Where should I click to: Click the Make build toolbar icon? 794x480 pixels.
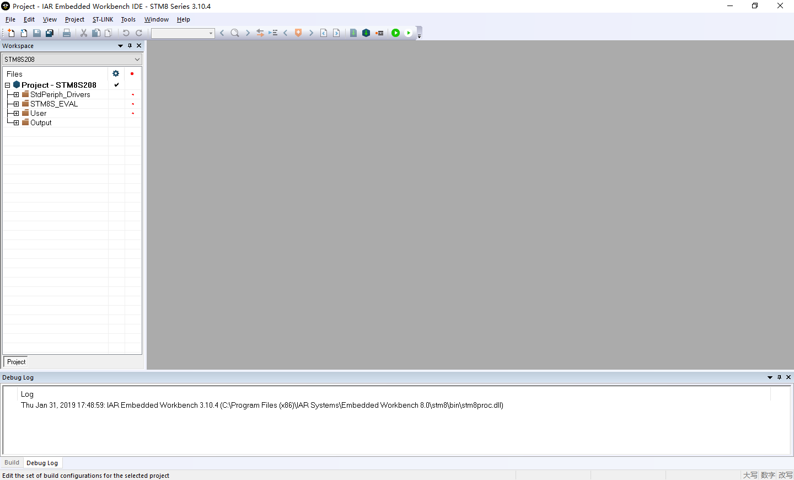[x=366, y=33]
